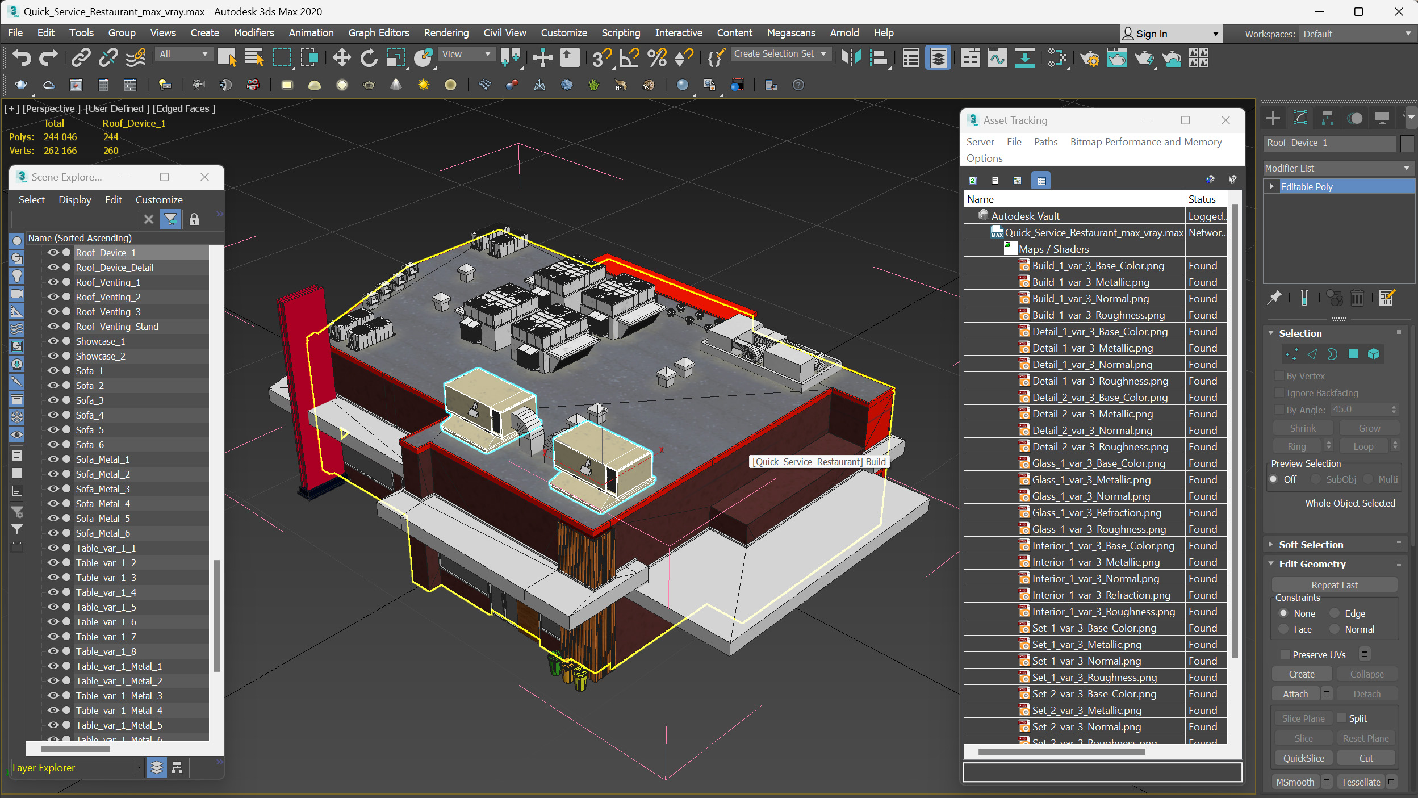Open Customize menu in Scene Explorer

tap(159, 200)
